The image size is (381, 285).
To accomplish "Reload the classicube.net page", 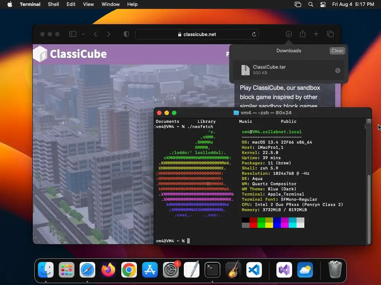I will 254,34.
